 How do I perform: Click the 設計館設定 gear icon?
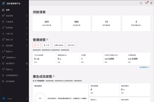click(3, 63)
